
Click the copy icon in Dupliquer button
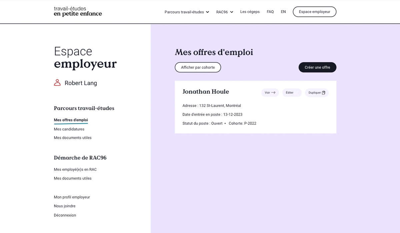[x=323, y=93]
